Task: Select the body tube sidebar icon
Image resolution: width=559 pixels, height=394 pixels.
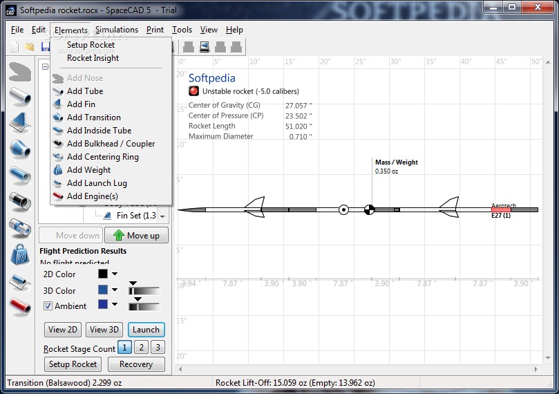Action: point(20,97)
